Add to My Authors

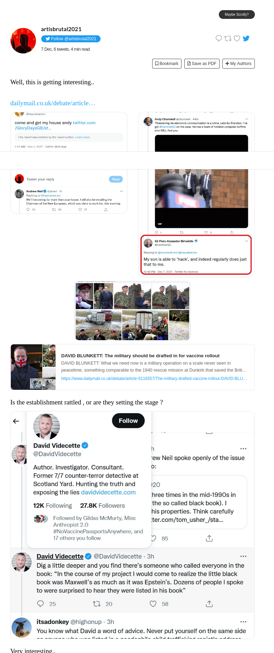[238, 64]
